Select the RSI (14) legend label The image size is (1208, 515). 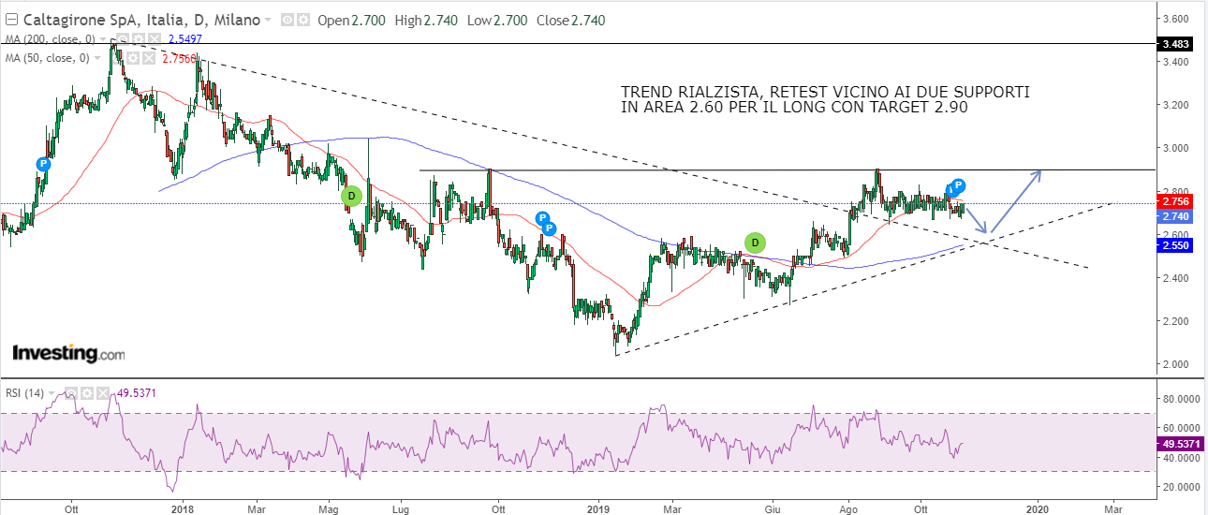tap(24, 393)
